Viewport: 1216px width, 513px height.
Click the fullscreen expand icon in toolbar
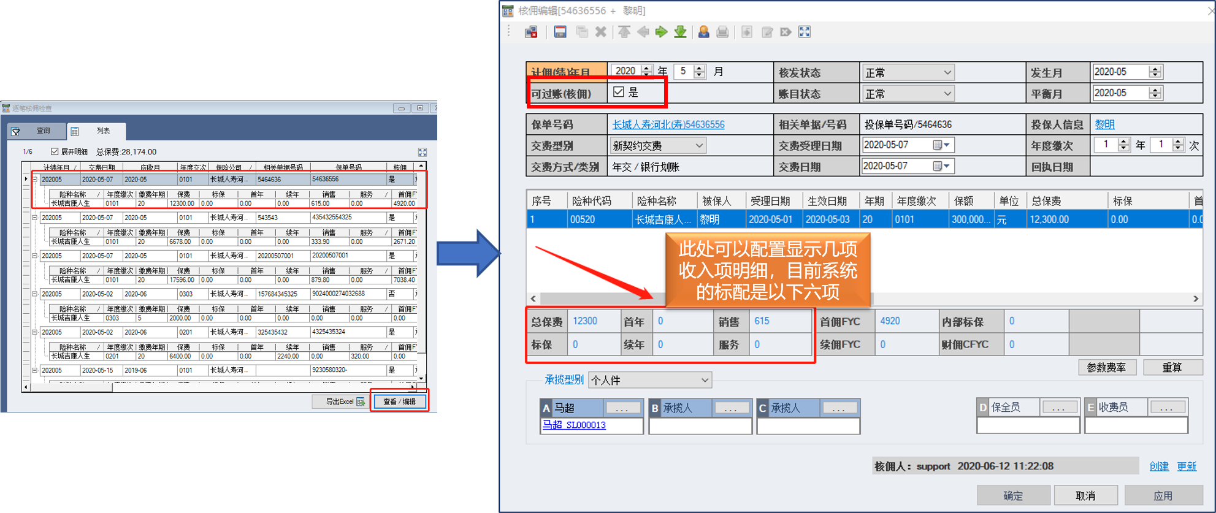pyautogui.click(x=805, y=32)
